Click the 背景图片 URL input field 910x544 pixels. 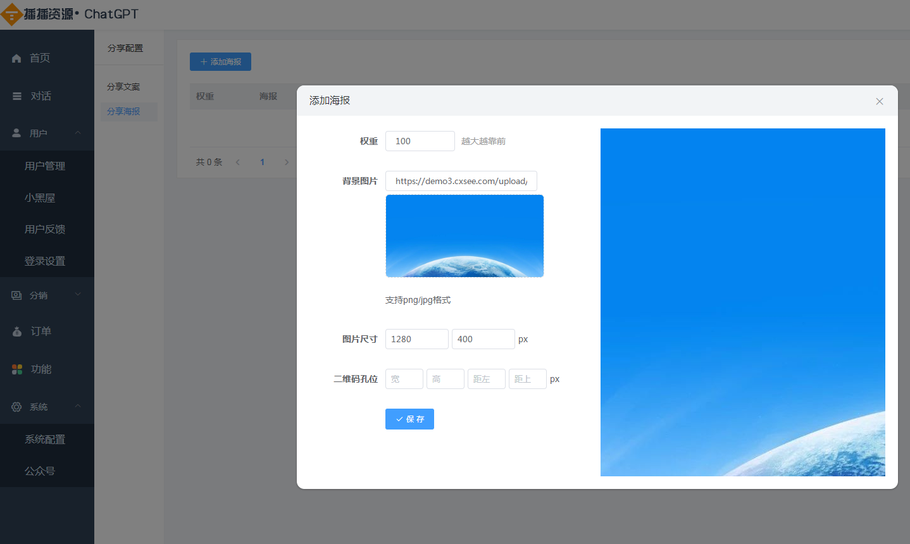click(x=461, y=181)
